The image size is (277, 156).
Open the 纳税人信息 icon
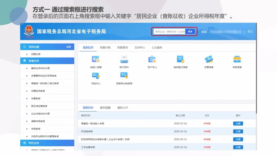pyautogui.click(x=96, y=62)
